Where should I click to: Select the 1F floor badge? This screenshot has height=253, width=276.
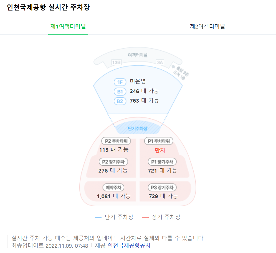pyautogui.click(x=120, y=82)
